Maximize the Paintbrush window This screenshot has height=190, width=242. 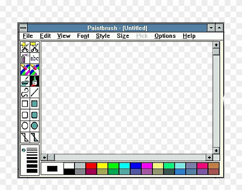[x=219, y=28]
